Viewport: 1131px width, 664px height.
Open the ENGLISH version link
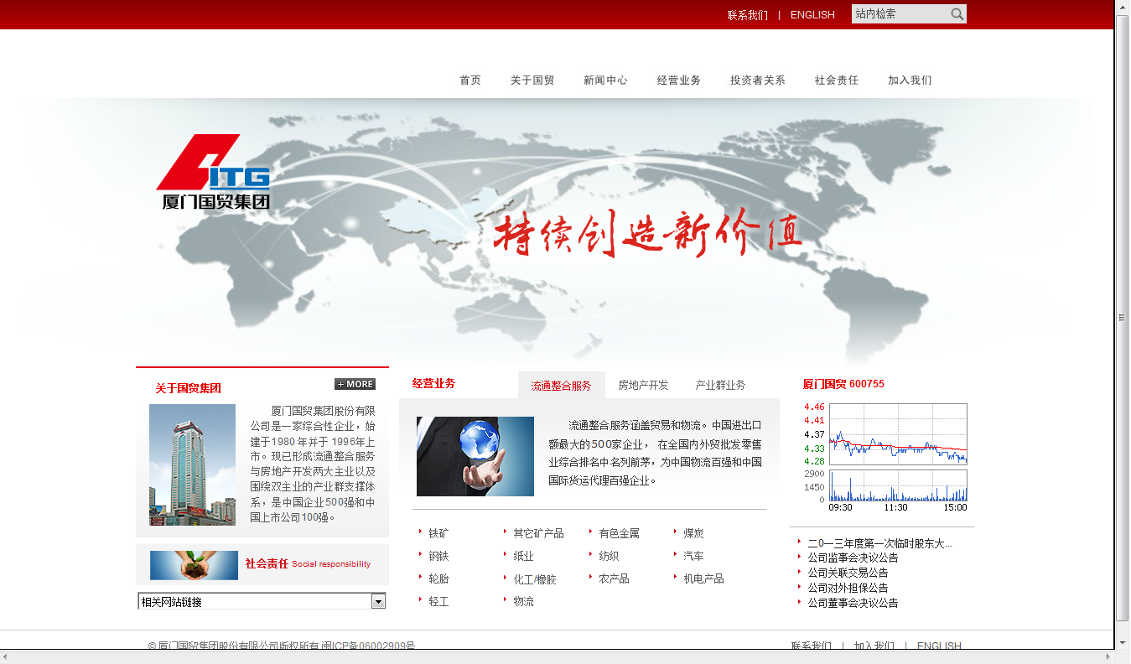[812, 14]
